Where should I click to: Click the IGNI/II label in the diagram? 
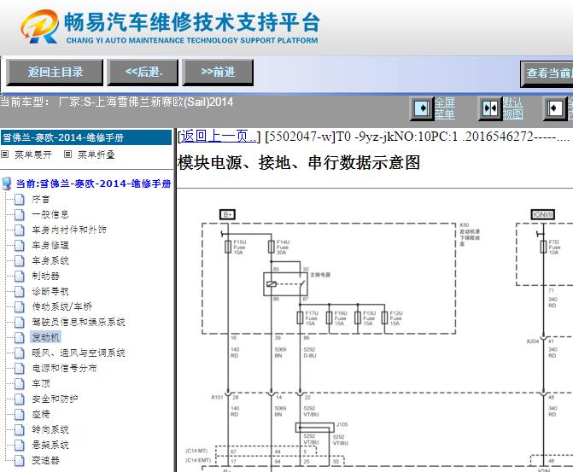(542, 214)
